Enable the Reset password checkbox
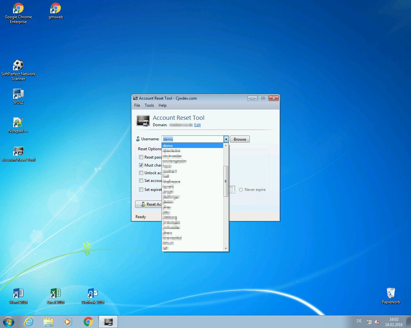This screenshot has height=328, width=411. tap(141, 157)
